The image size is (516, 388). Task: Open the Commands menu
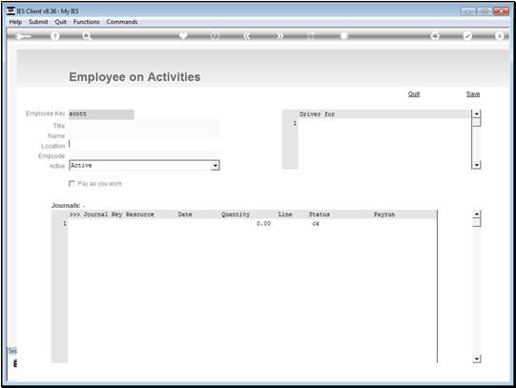[x=122, y=22]
